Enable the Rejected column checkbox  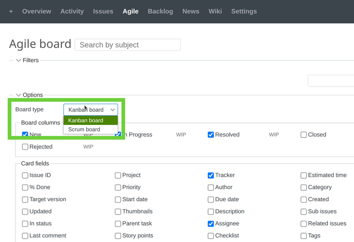tap(25, 147)
